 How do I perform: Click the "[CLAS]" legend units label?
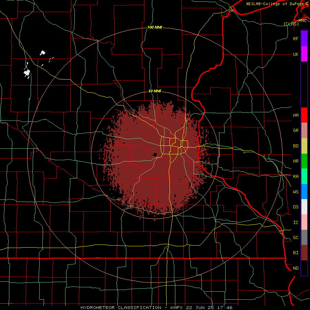point(291,24)
